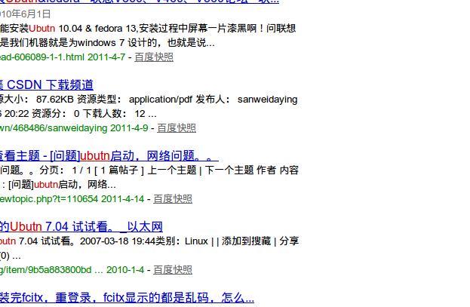Click the snippet '上一个主题 | 下一个主题'
470x307 pixels.
tap(201, 170)
